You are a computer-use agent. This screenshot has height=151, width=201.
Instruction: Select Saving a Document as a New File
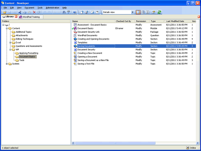pos(134,60)
